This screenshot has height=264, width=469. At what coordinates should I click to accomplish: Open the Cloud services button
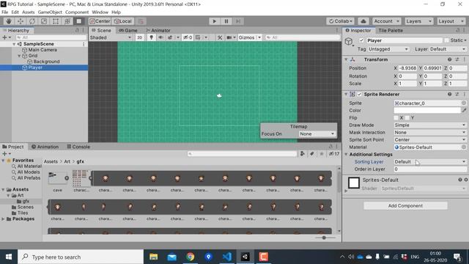363,21
